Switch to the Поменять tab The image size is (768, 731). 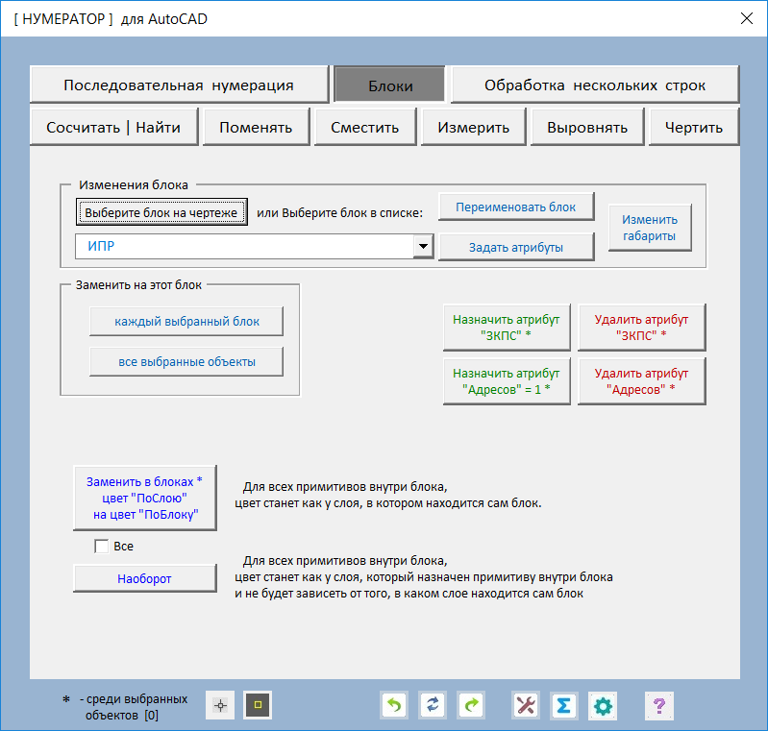pyautogui.click(x=256, y=128)
